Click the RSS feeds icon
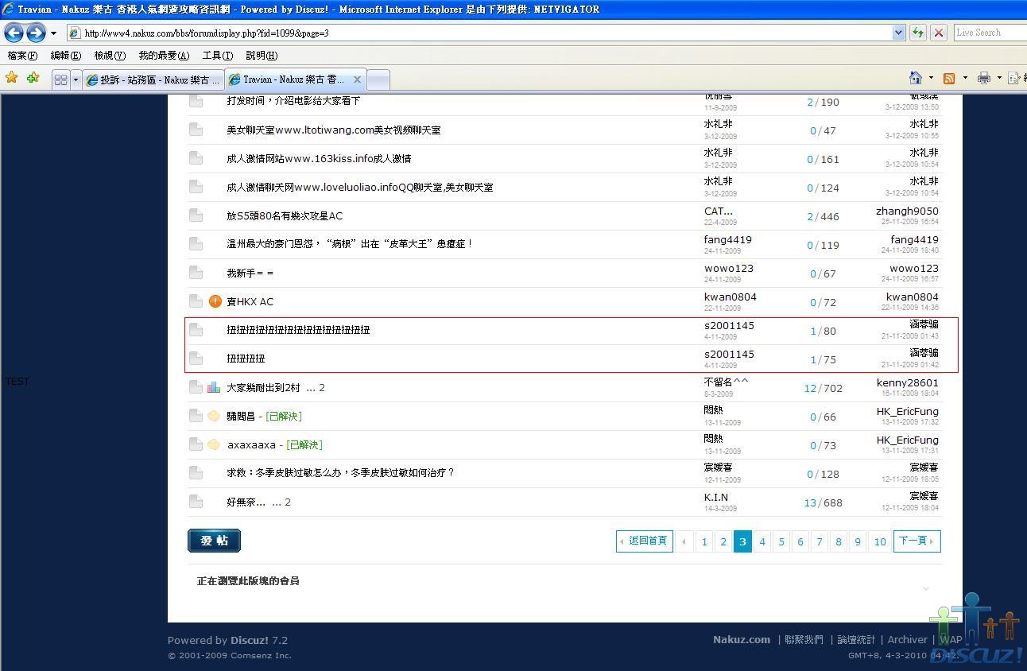The height and width of the screenshot is (671, 1027). pos(948,78)
